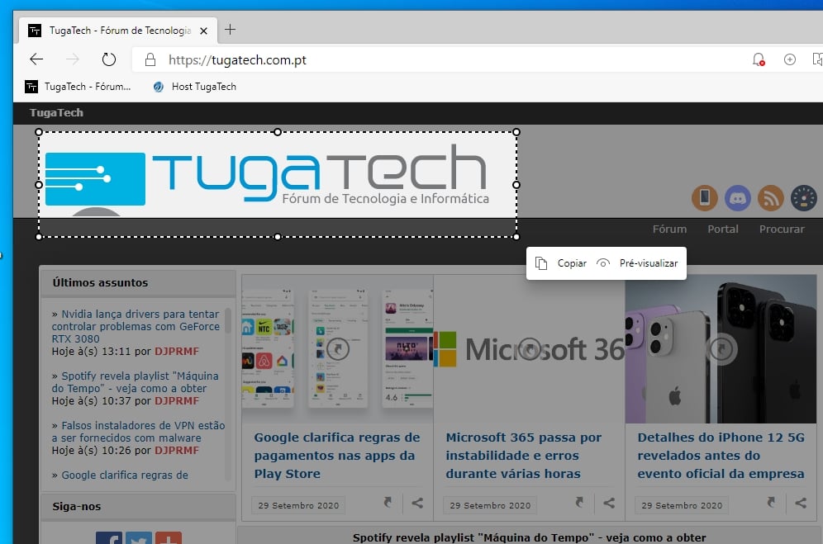Image resolution: width=823 pixels, height=544 pixels.
Task: Open the Portal menu item
Action: 722,229
